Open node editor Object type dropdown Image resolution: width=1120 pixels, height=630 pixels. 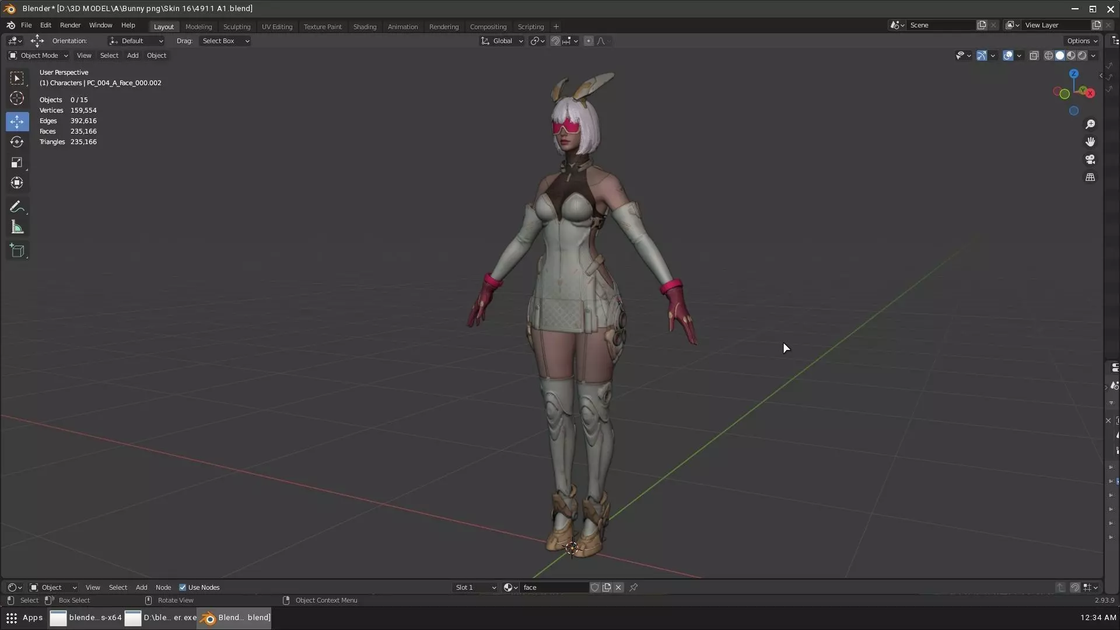click(x=53, y=587)
